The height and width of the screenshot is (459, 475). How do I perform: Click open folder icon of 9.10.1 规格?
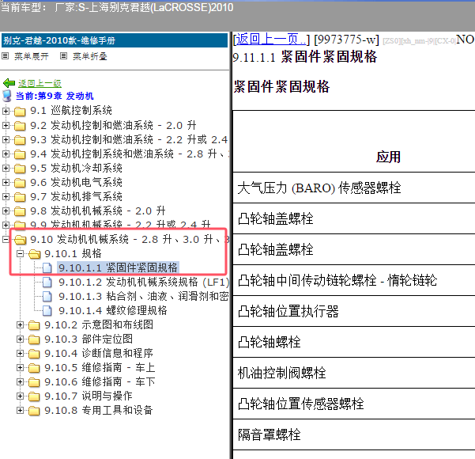pos(34,253)
